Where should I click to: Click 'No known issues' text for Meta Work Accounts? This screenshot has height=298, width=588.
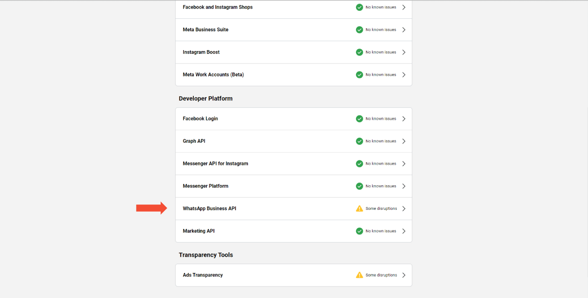click(x=381, y=75)
